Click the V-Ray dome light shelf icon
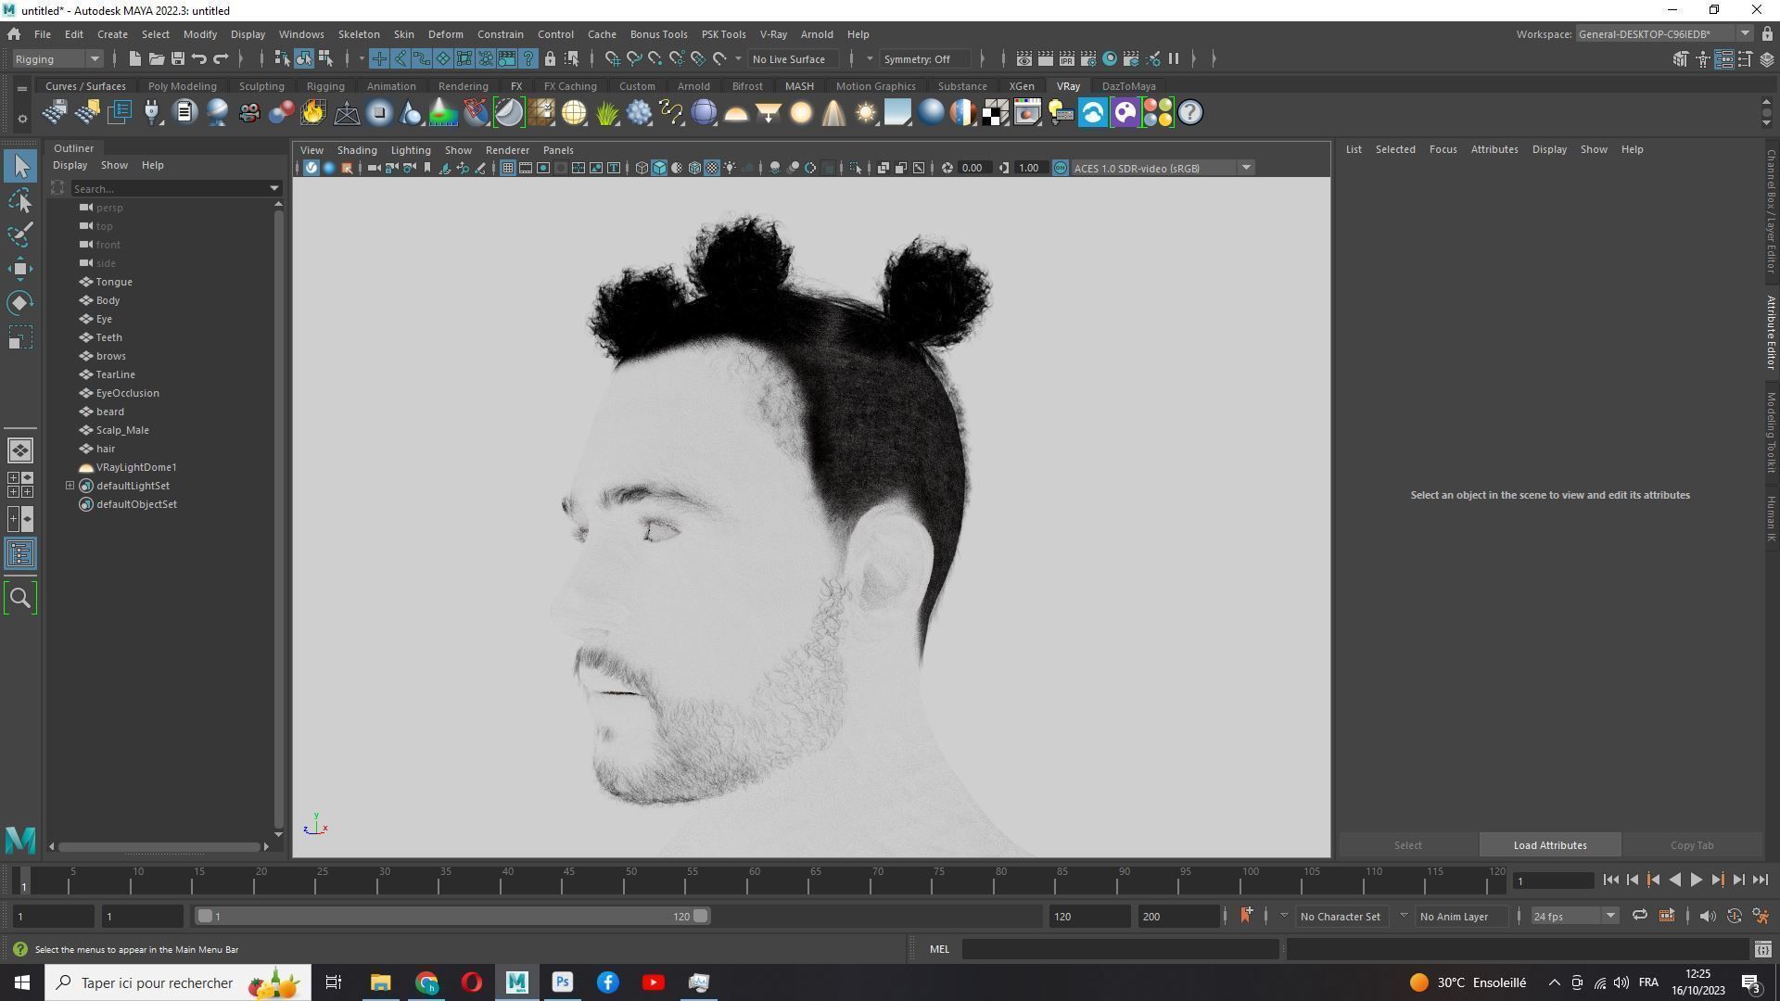This screenshot has height=1001, width=1780. point(736,113)
